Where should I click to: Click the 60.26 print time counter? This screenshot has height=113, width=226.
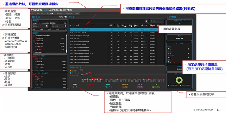point(140,86)
